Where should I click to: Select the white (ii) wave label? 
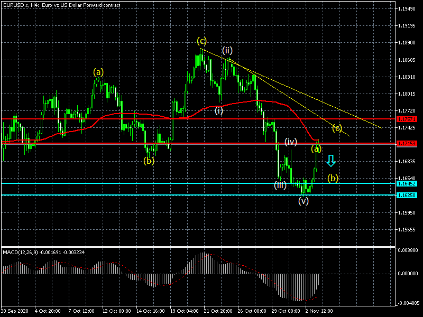pyautogui.click(x=227, y=50)
